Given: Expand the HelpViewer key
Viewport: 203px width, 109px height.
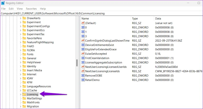Looking at the screenshot, I should coord(21,62).
